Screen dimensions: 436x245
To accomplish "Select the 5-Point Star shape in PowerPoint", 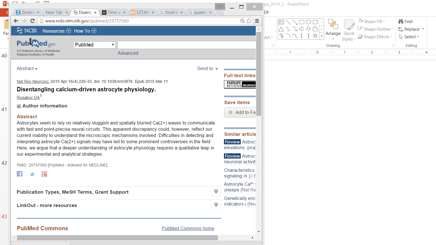I will coord(315,36).
